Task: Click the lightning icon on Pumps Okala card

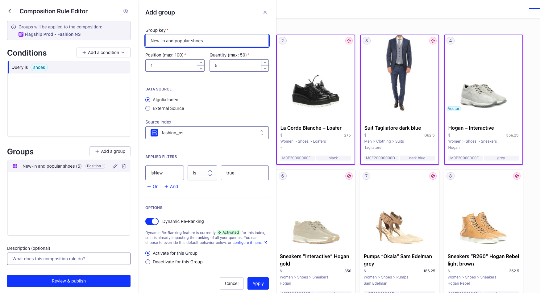Action: tap(433, 176)
